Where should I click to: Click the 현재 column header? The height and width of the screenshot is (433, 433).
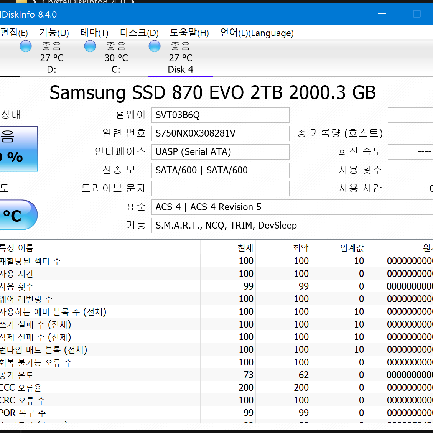[x=228, y=248]
